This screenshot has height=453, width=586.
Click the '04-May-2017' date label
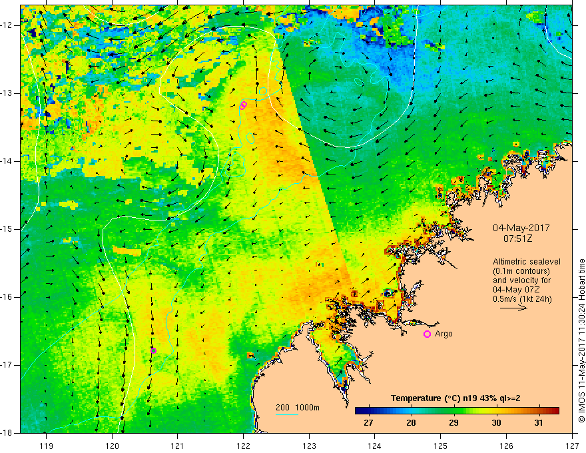(521, 228)
